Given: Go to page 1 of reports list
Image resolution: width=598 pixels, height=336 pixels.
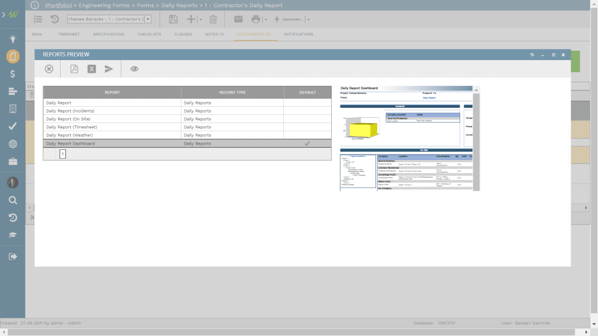Looking at the screenshot, I should [x=62, y=154].
